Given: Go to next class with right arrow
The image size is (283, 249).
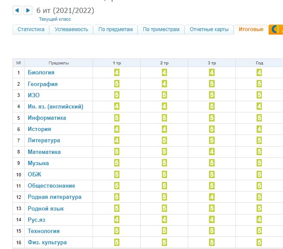Looking at the screenshot, I should point(28,10).
